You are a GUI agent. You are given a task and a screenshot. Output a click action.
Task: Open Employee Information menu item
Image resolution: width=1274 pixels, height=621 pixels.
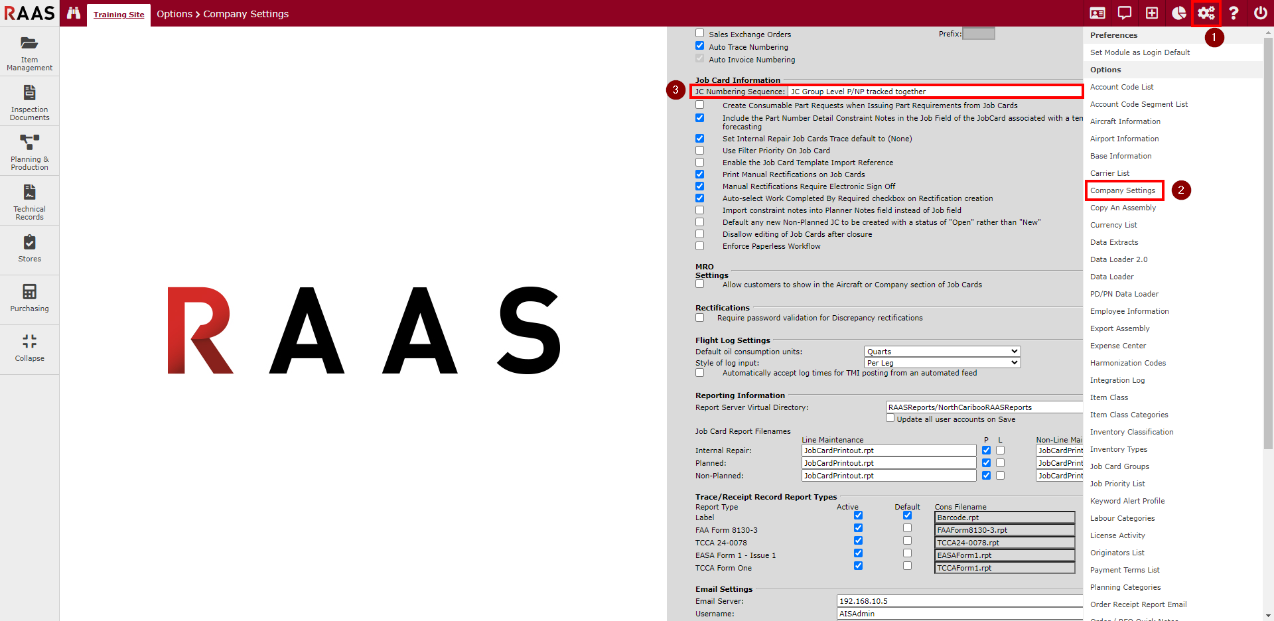pos(1129,311)
